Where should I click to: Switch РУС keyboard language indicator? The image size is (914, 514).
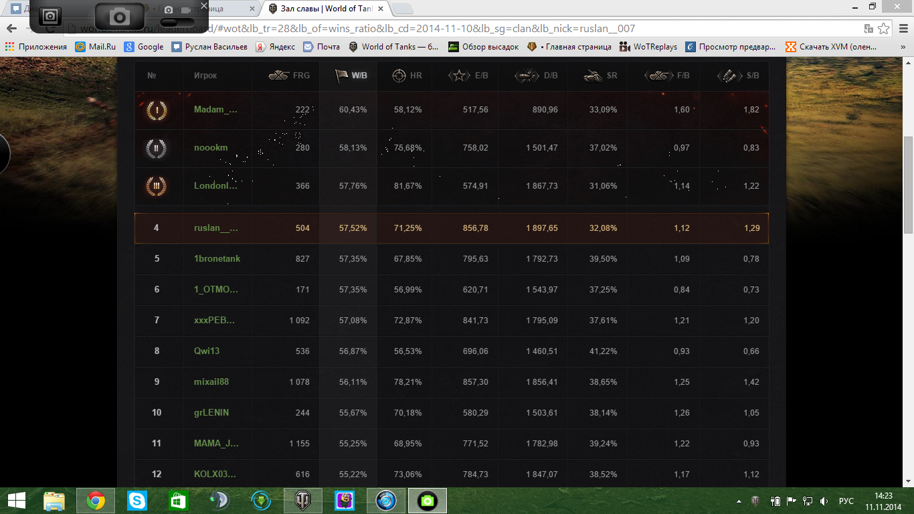click(x=846, y=501)
